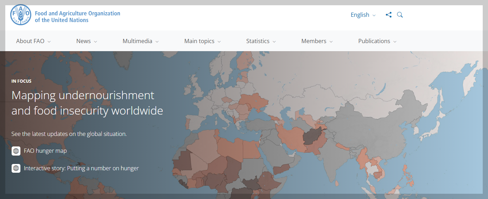Click chevron next to Members

point(331,42)
